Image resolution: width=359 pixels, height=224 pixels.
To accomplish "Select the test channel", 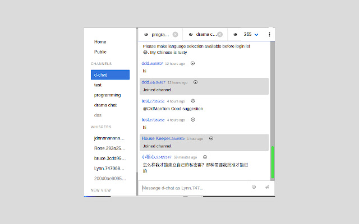I will 98,85.
